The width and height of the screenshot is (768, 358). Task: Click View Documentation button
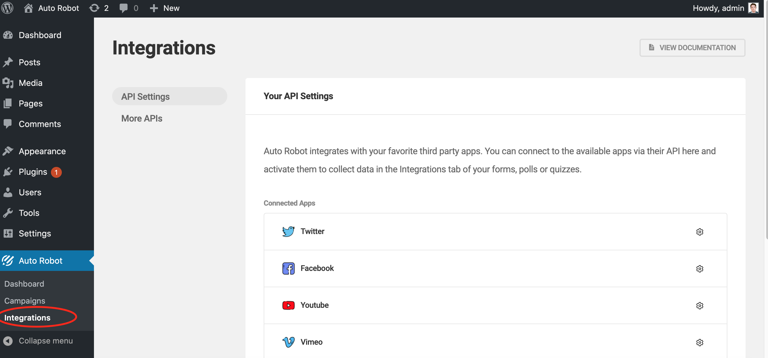(692, 48)
